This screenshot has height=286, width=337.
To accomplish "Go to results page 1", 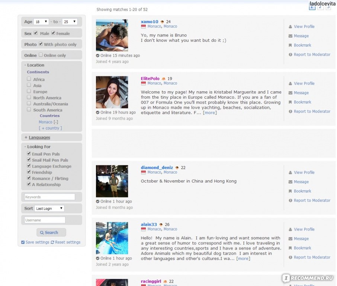I will [x=312, y=7].
